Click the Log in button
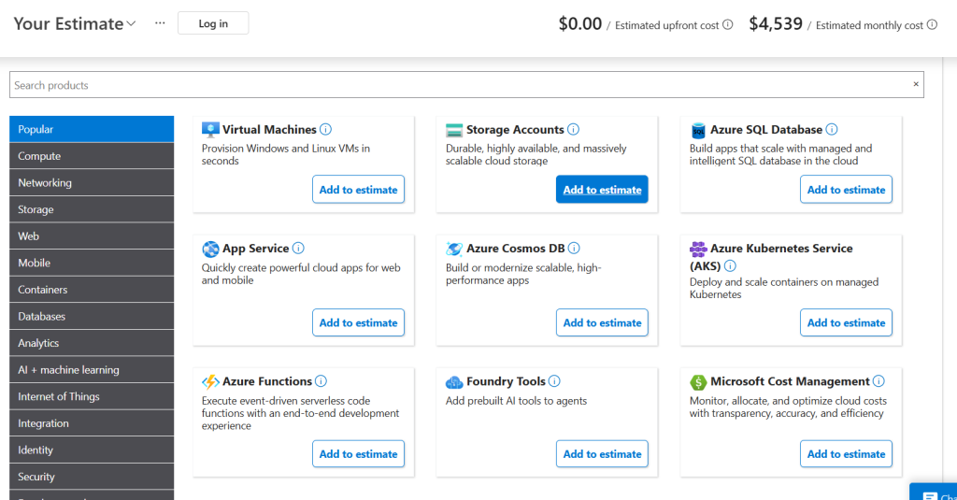Image resolution: width=957 pixels, height=500 pixels. click(x=213, y=23)
